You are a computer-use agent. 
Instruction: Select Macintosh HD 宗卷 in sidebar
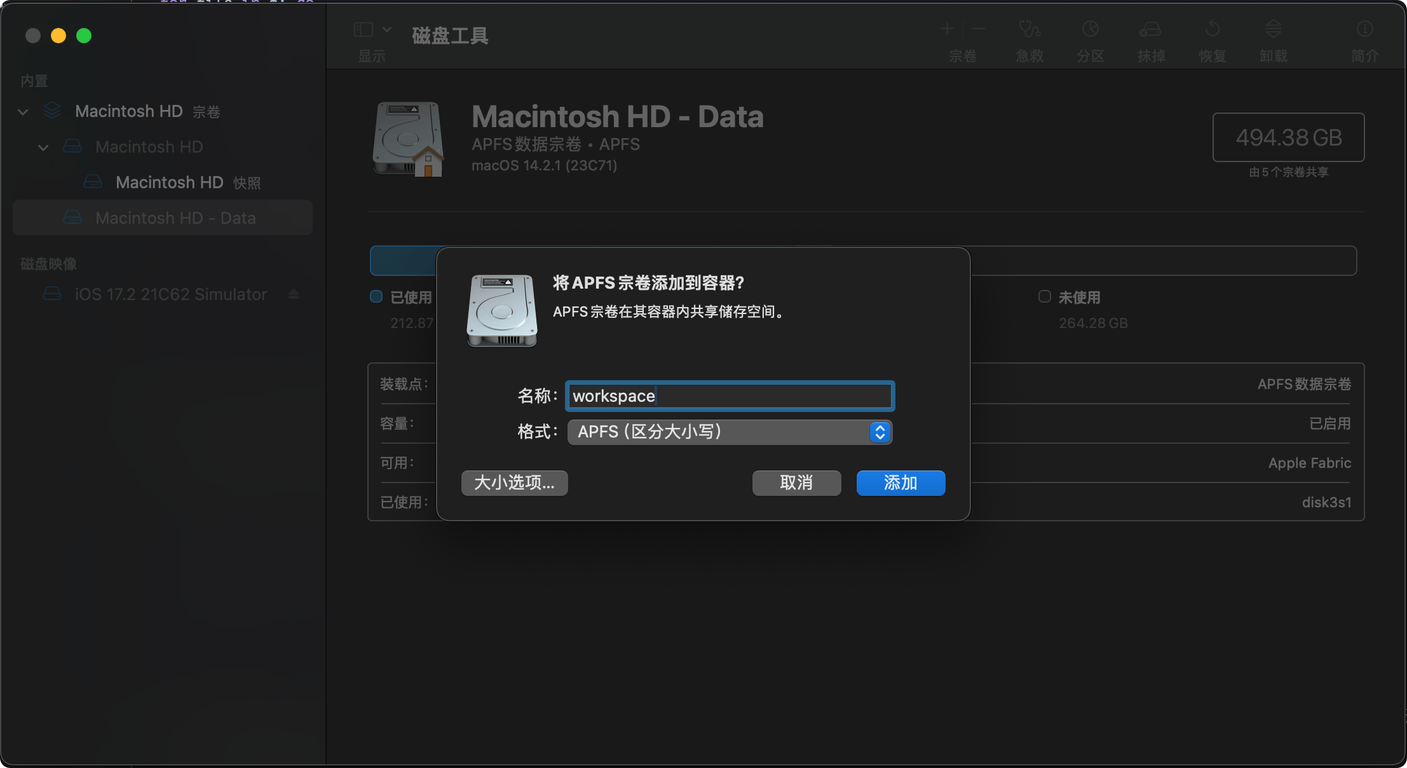(x=163, y=111)
